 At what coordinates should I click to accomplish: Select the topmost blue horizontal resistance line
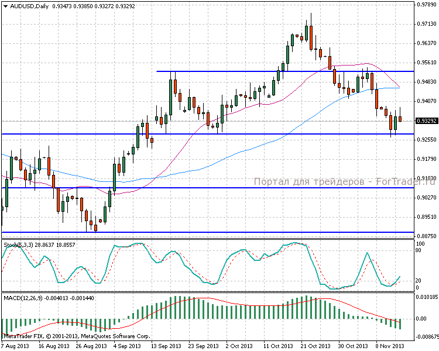point(234,71)
